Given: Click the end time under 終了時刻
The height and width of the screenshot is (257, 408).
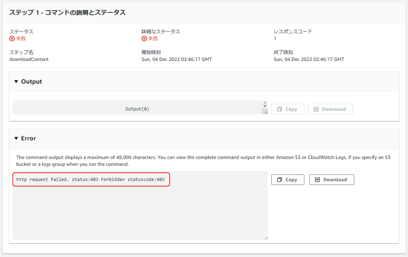Looking at the screenshot, I should 309,59.
